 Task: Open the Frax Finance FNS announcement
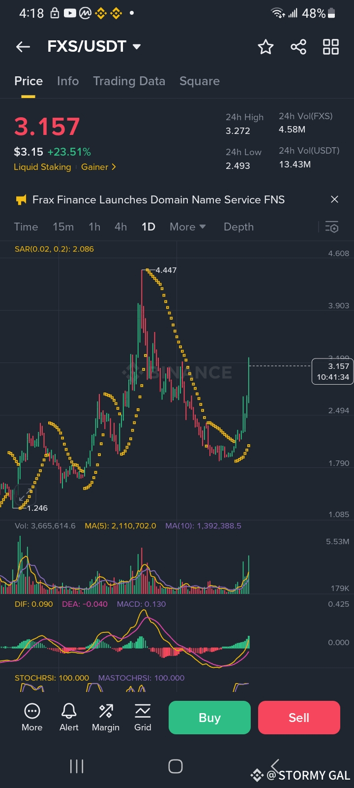point(158,199)
